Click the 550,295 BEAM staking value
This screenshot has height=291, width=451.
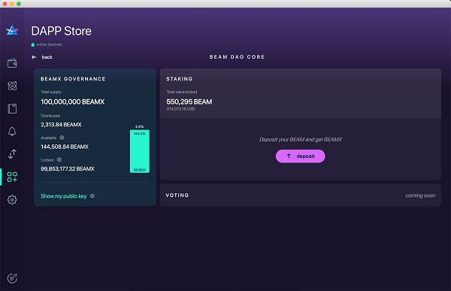click(x=189, y=102)
